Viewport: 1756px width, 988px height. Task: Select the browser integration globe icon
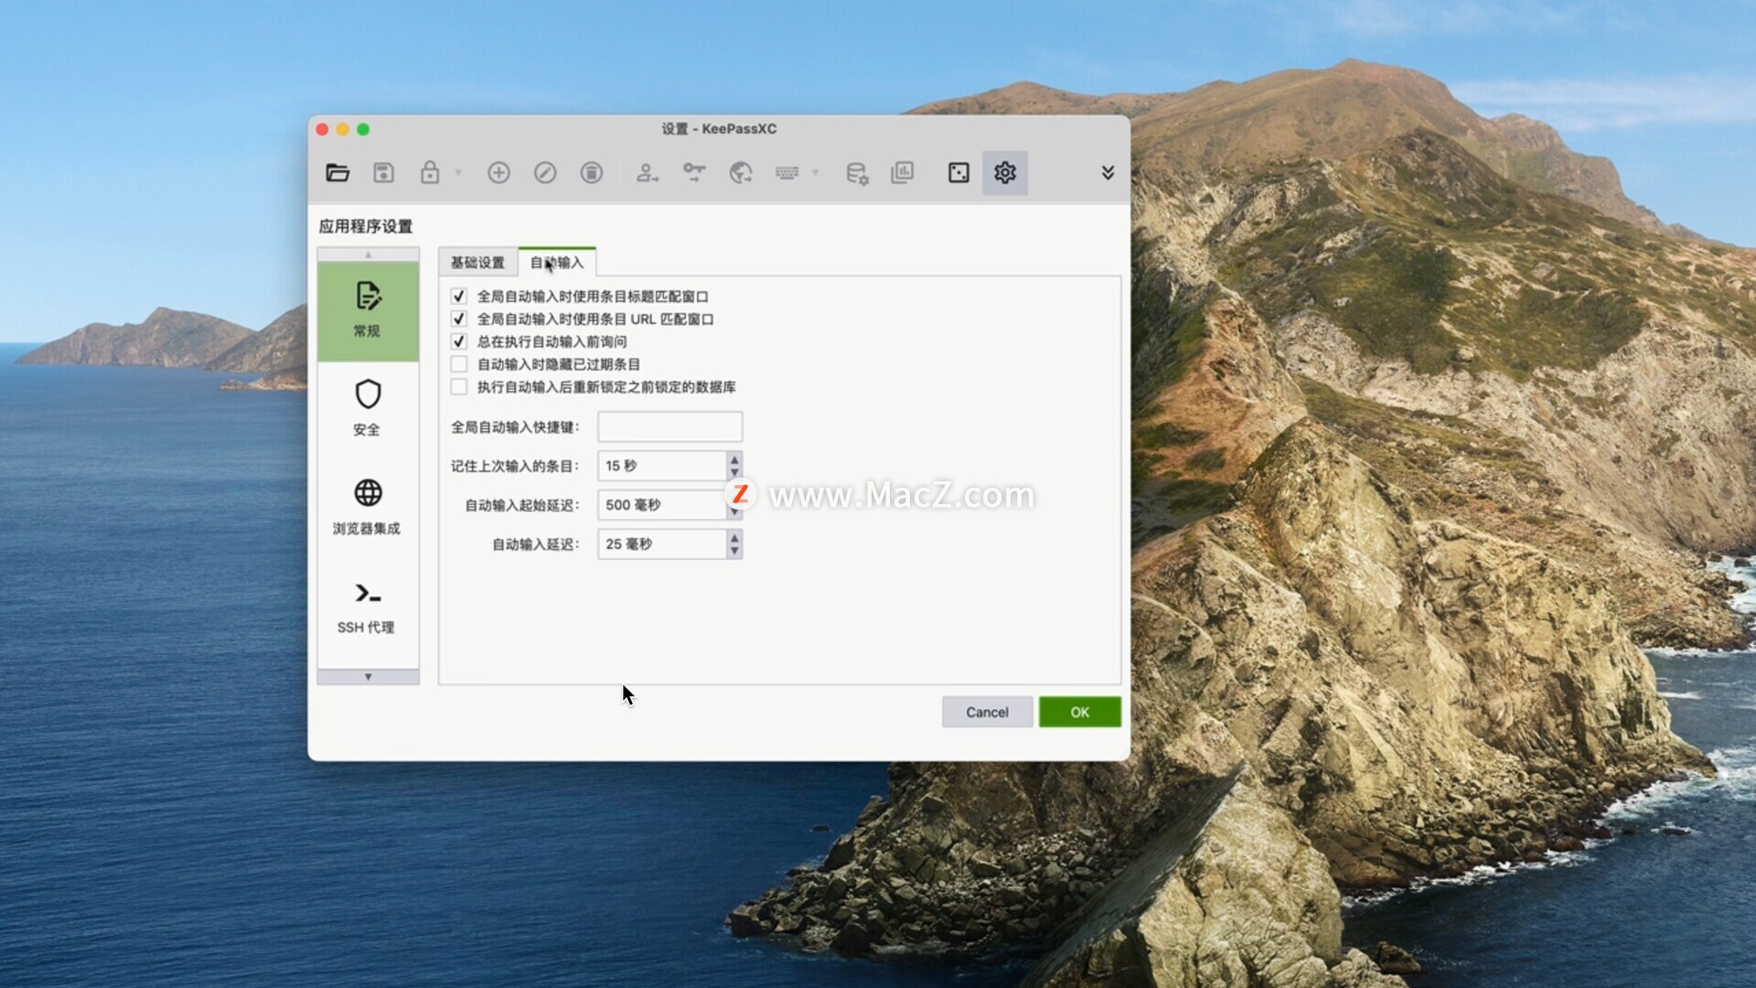368,506
